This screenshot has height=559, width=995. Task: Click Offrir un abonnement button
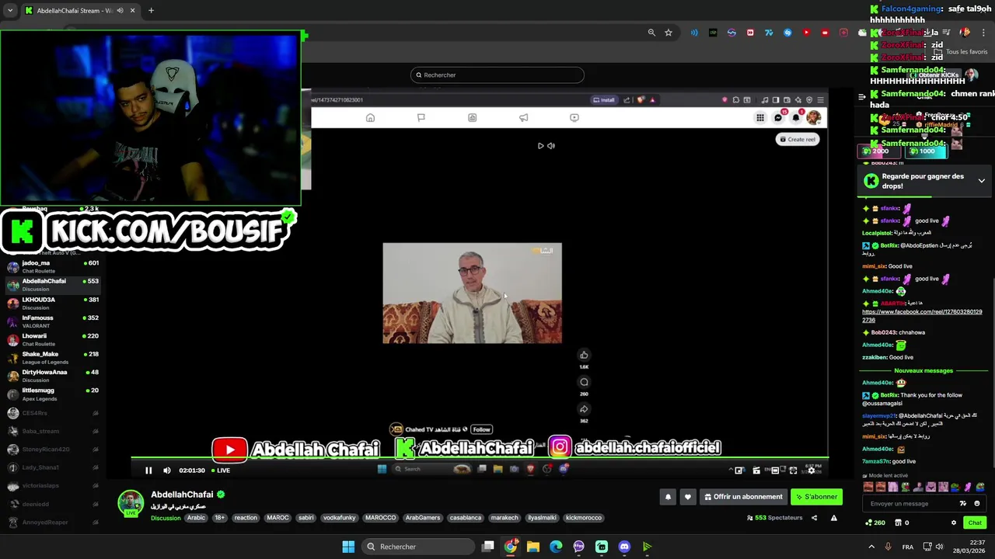[x=743, y=497]
